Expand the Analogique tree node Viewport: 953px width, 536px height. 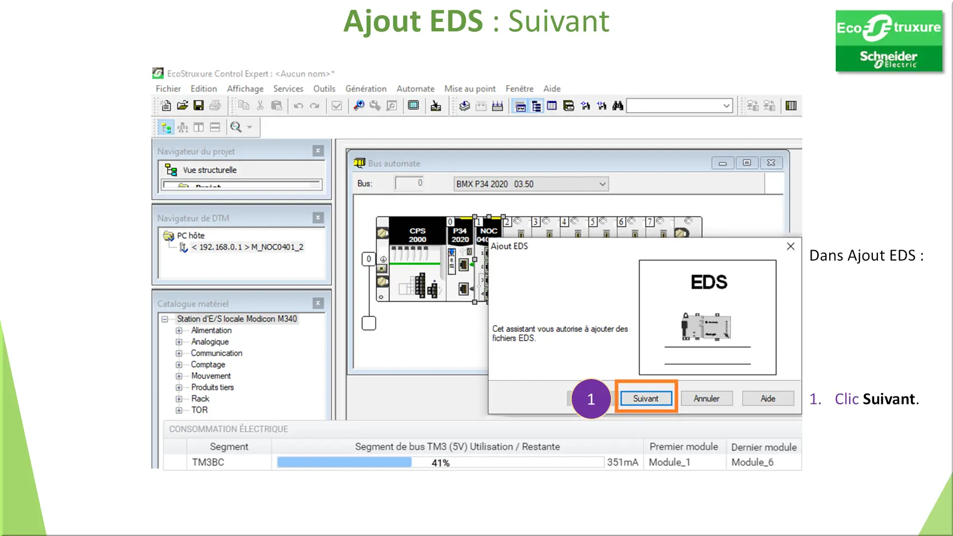179,342
